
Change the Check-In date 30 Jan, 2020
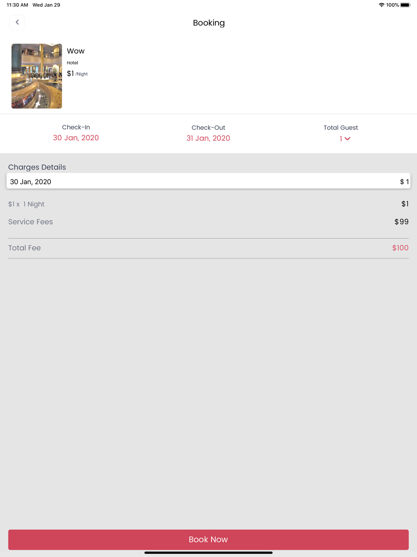[x=76, y=138]
